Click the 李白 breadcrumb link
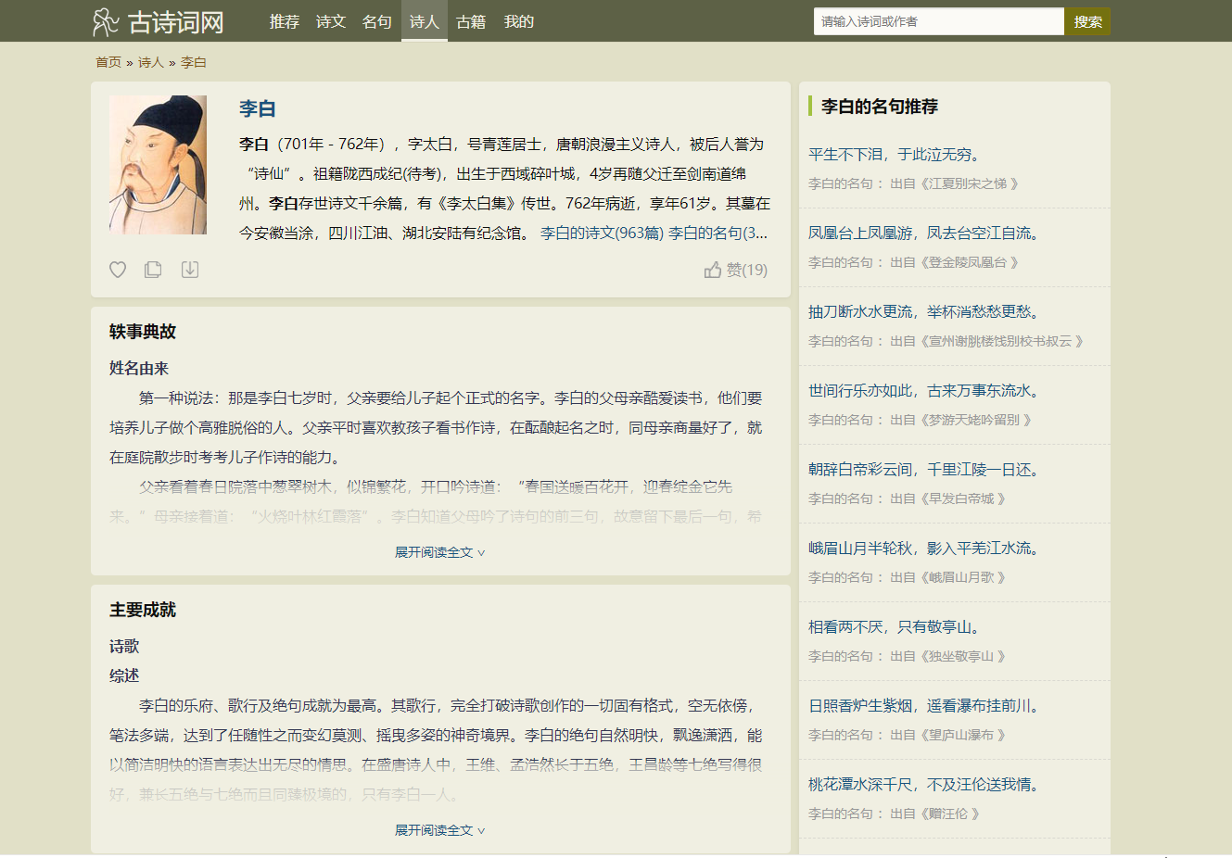1232x858 pixels. coord(194,62)
